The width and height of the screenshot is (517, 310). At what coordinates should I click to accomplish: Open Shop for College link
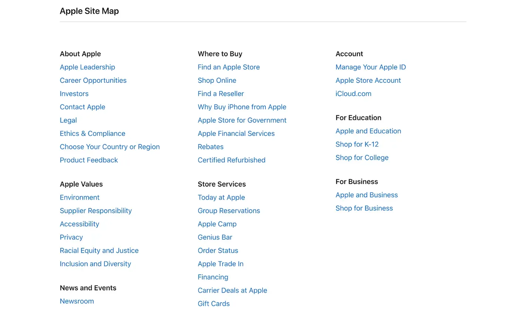click(x=362, y=157)
